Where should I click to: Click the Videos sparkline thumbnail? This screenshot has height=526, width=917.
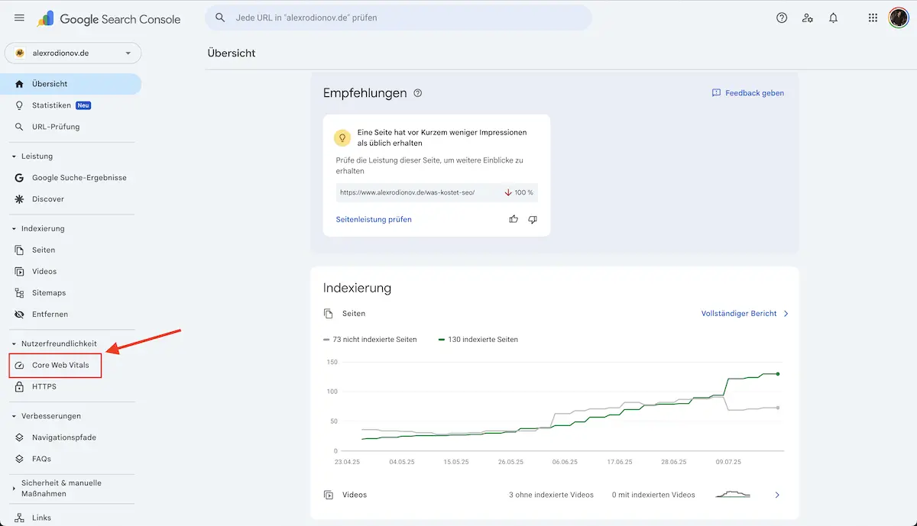[733, 495]
